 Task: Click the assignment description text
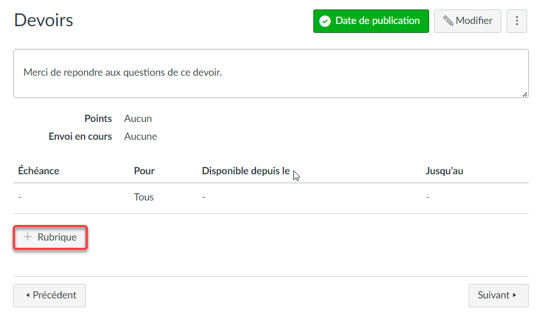click(122, 72)
